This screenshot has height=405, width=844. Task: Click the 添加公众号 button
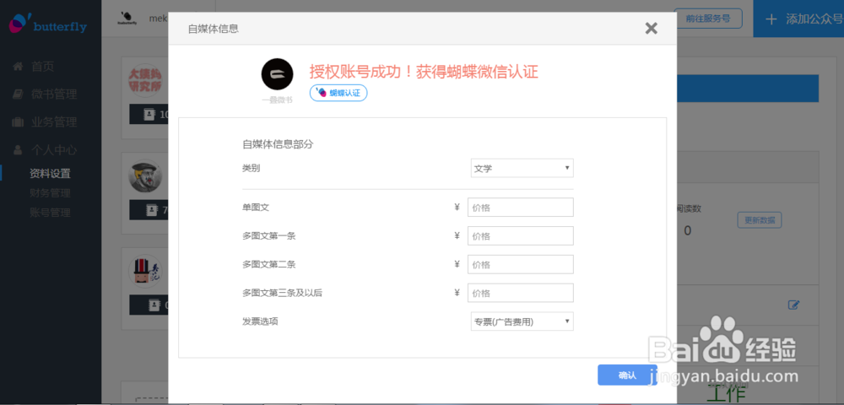coord(798,19)
